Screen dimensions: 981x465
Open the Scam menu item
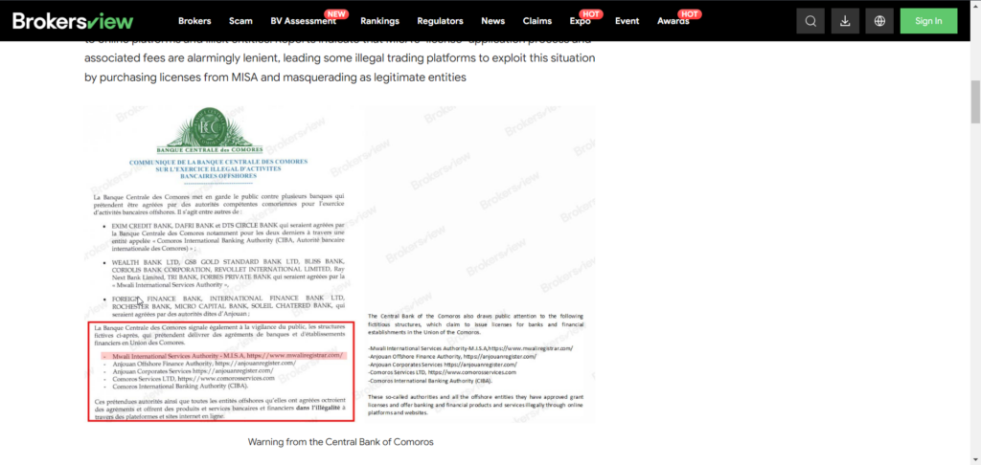[240, 21]
